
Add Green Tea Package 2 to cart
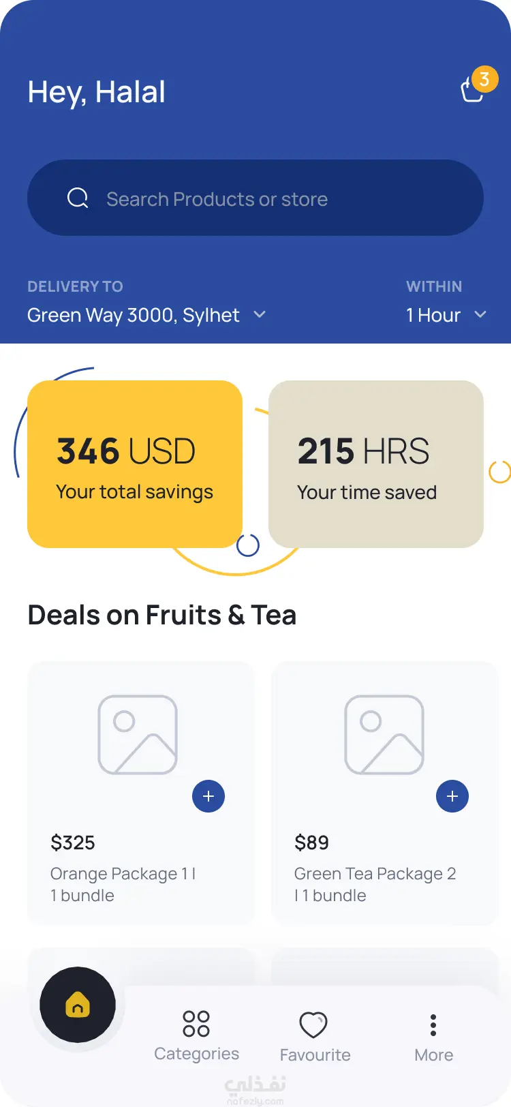[x=452, y=796]
